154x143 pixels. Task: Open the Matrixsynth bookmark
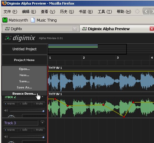point(15,20)
